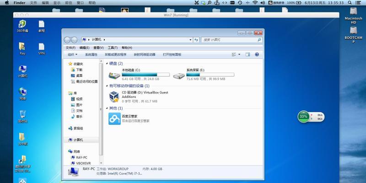
Task: Open the volume control in menu bar
Action: (x=263, y=3)
